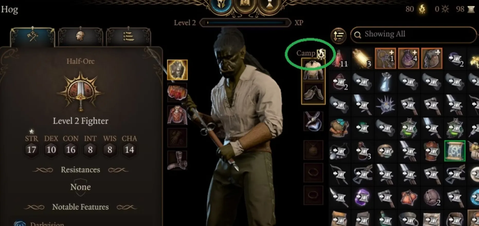Open the keychain container in inventory

click(x=385, y=58)
